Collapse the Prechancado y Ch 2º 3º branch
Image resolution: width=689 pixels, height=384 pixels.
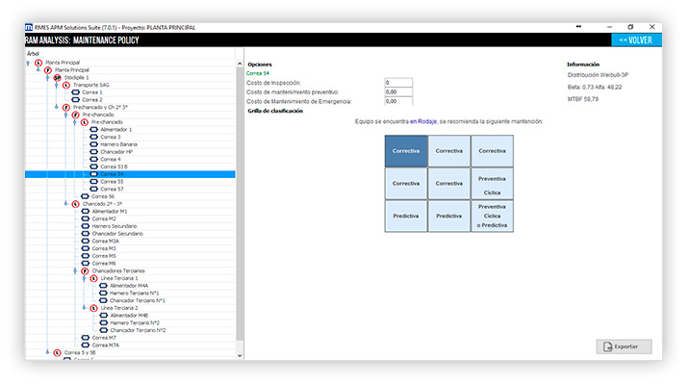pos(56,107)
